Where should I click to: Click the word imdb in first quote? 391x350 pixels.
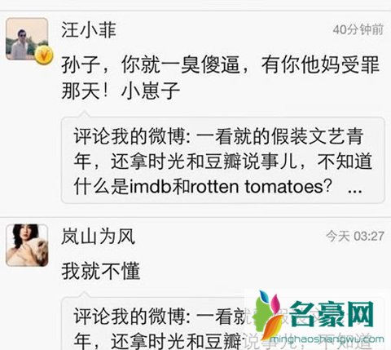tap(151, 187)
